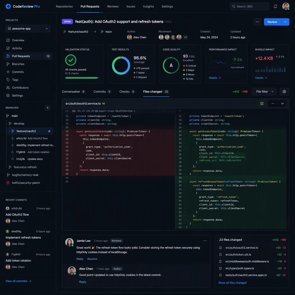Image resolution: width=295 pixels, height=295 pixels.
Task: Switch to the Checks tab
Action: 127,92
